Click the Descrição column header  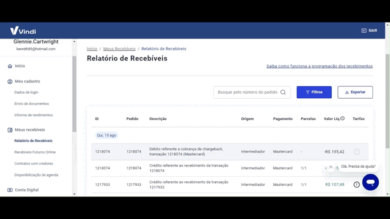tap(158, 119)
